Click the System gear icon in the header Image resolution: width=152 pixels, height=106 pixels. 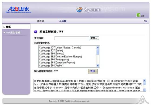click(79, 10)
